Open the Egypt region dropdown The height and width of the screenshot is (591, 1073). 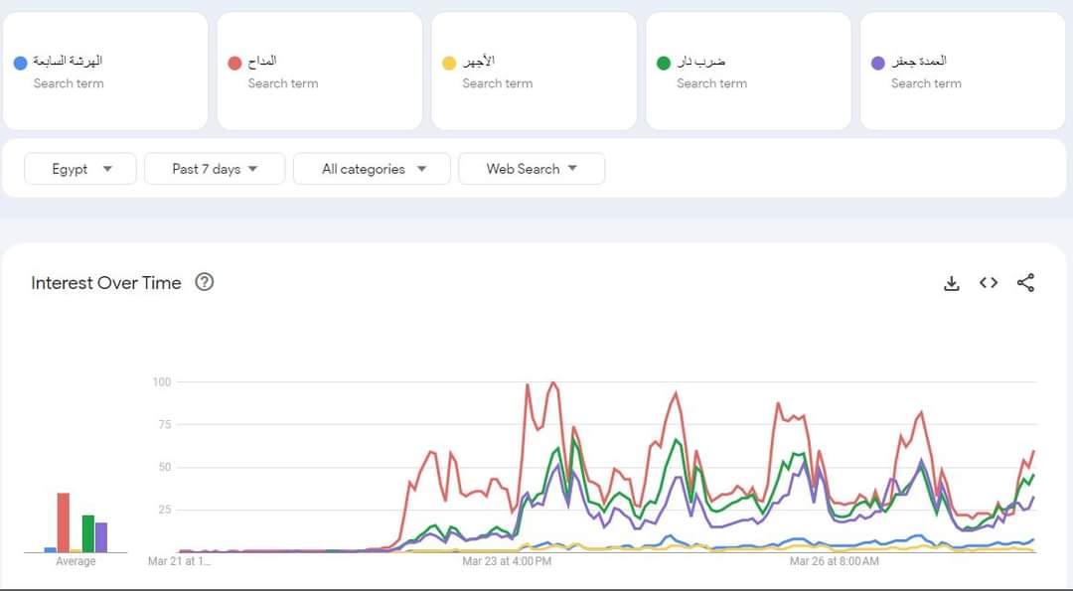(x=81, y=169)
